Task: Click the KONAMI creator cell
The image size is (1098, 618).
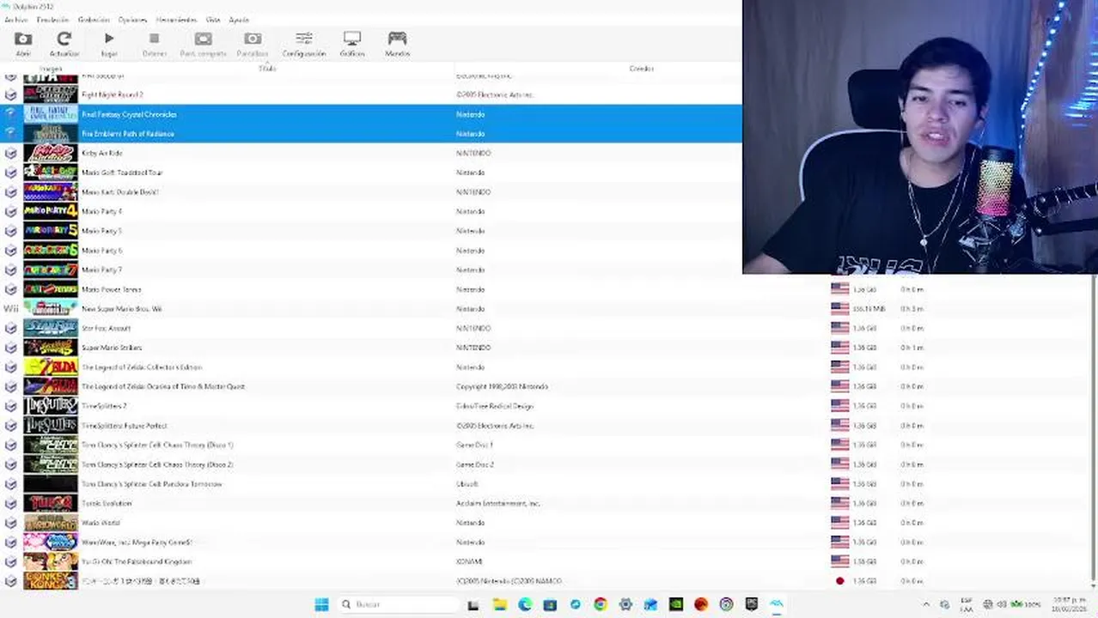Action: point(469,561)
